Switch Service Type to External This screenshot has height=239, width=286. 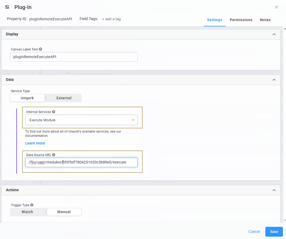63,98
